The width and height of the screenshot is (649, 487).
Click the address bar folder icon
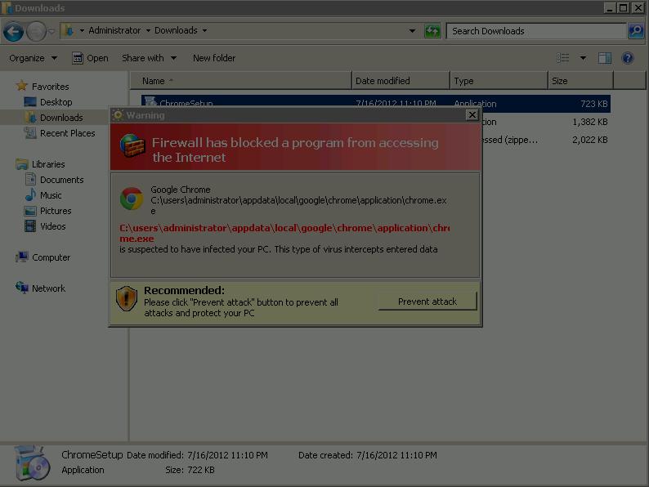pos(69,30)
